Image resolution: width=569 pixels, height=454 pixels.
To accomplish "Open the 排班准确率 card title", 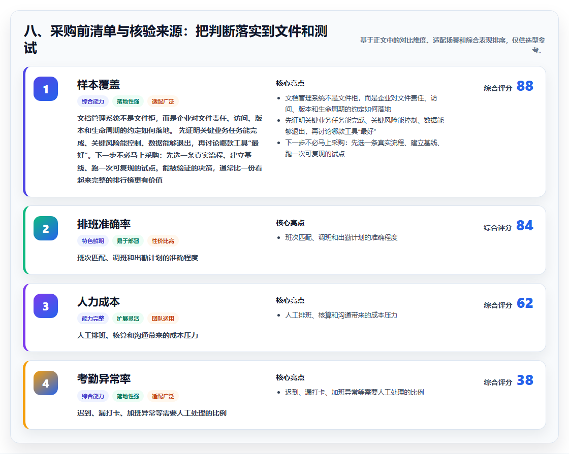I will 104,224.
